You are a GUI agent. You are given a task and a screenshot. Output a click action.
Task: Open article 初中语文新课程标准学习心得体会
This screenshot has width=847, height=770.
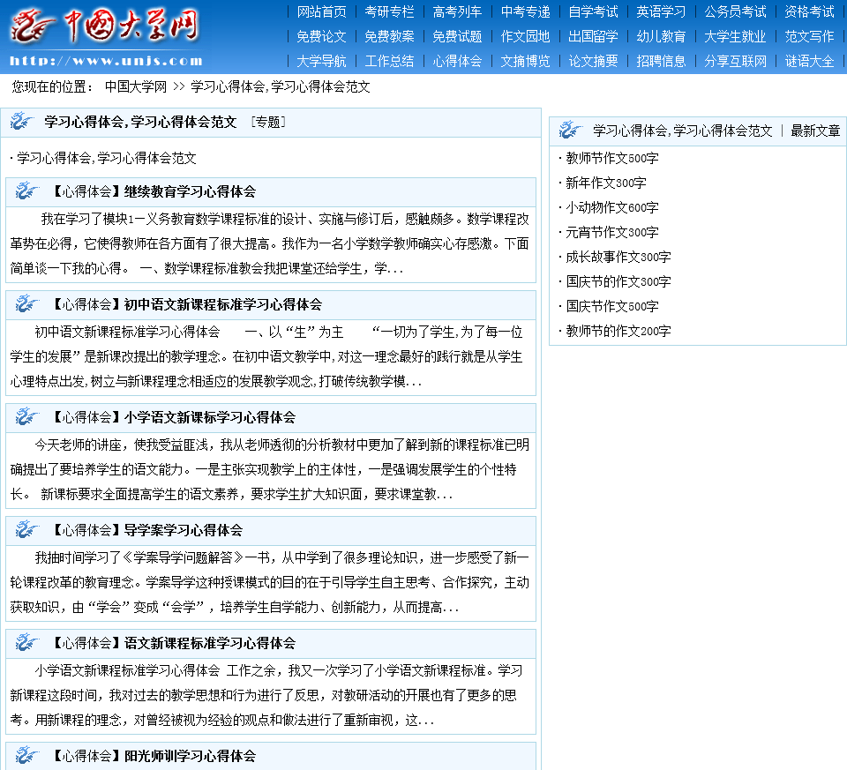click(x=223, y=304)
